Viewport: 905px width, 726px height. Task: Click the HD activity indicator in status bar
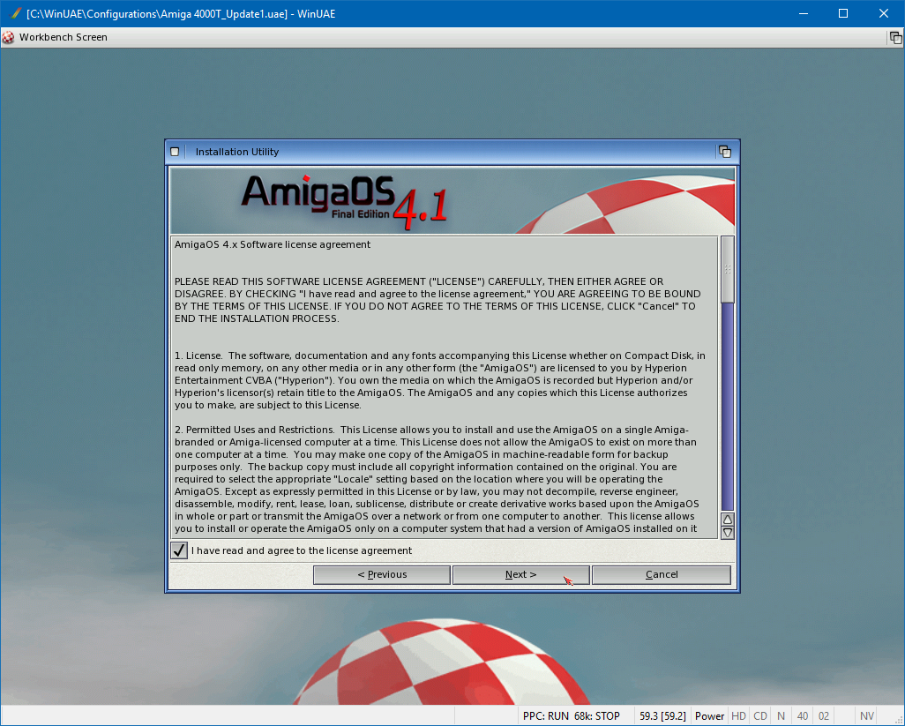[738, 715]
